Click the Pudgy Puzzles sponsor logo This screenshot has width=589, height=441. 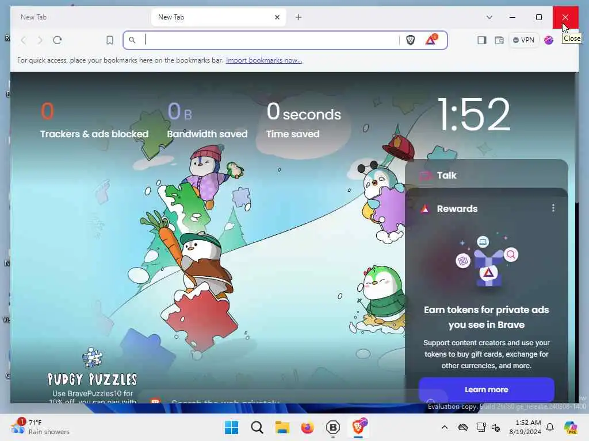point(93,367)
